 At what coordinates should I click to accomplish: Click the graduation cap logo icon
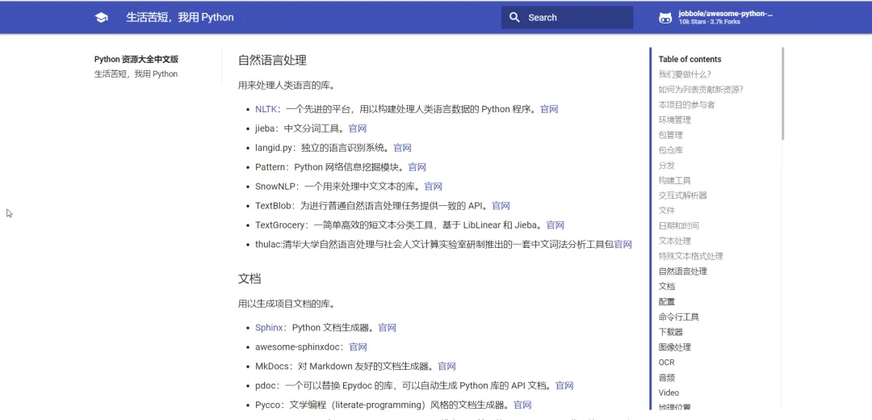(101, 17)
